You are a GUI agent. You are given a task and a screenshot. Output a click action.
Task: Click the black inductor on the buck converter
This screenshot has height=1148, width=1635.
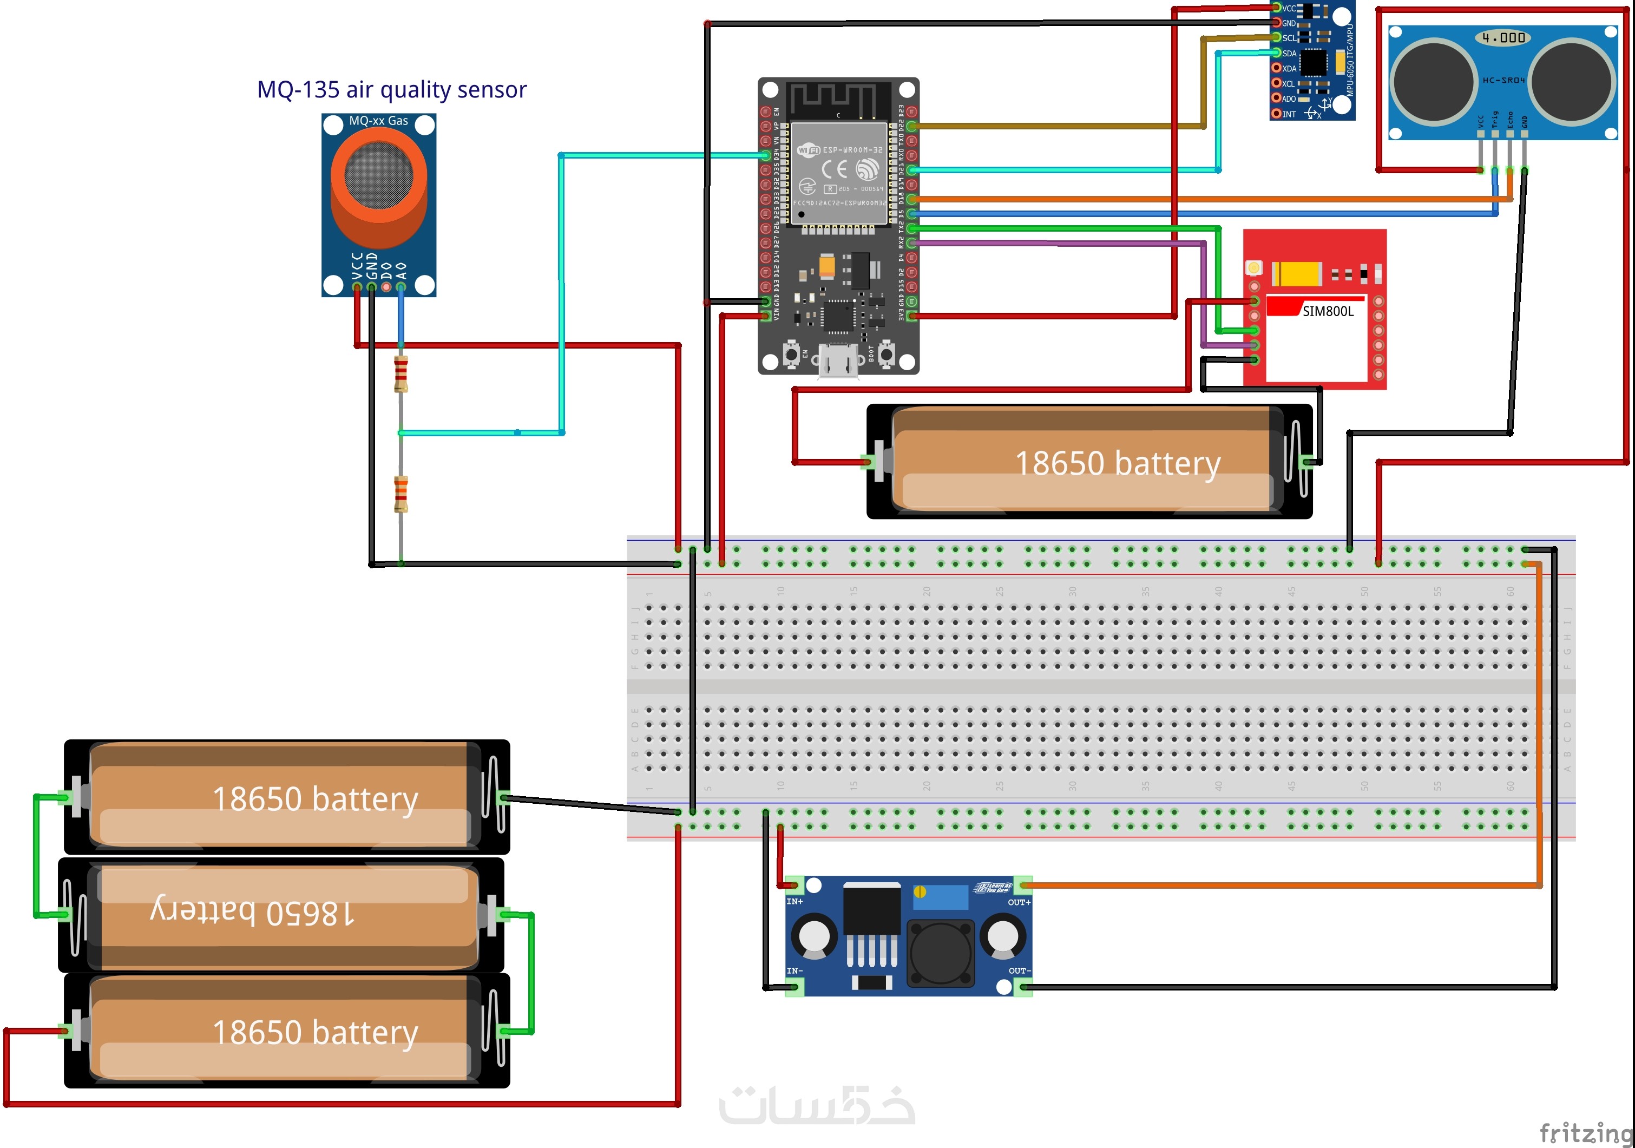(x=941, y=953)
